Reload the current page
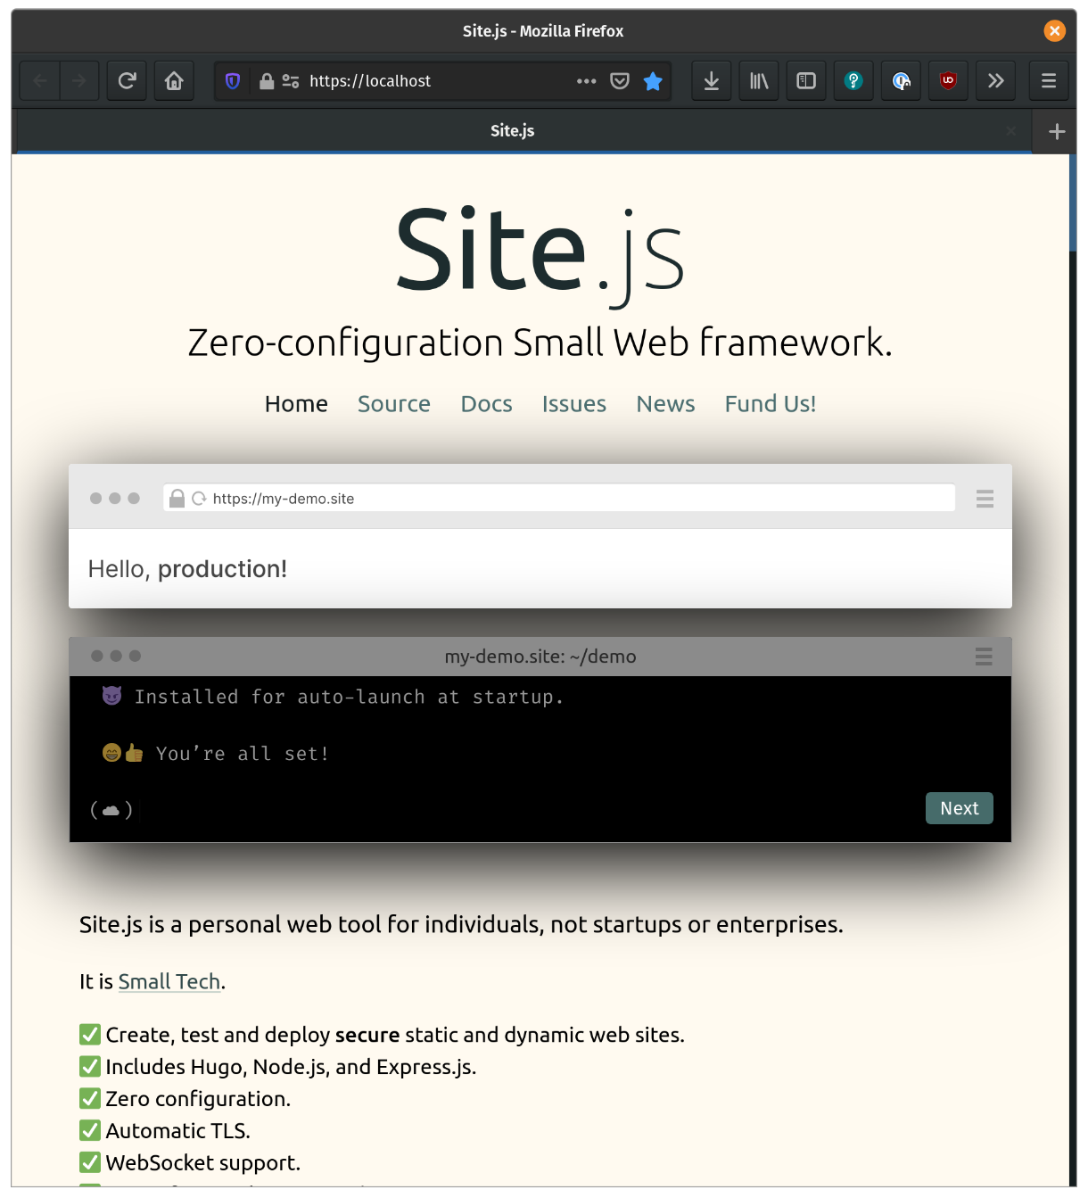Viewport: 1088px width, 1198px height. [x=127, y=81]
